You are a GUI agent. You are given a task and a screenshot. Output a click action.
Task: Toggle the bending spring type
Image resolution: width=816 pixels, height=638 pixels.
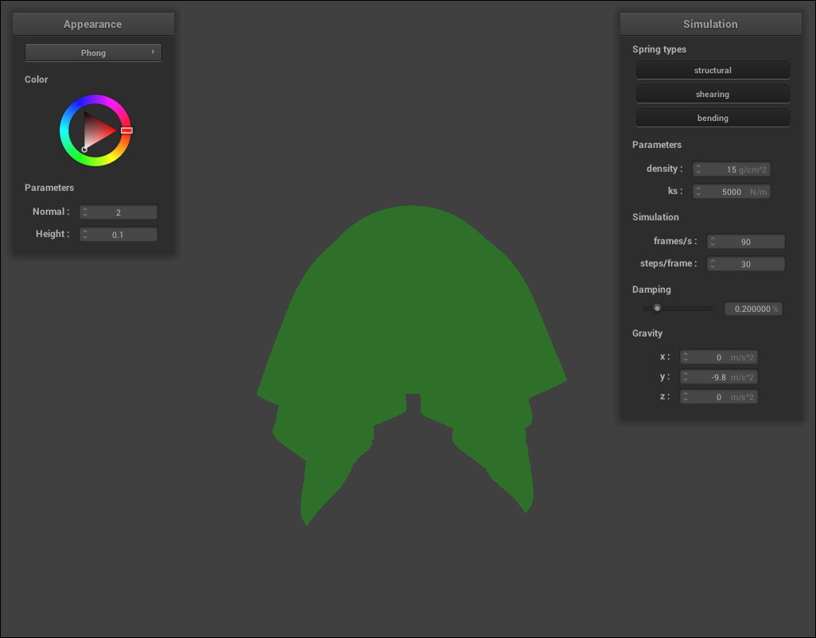point(713,118)
